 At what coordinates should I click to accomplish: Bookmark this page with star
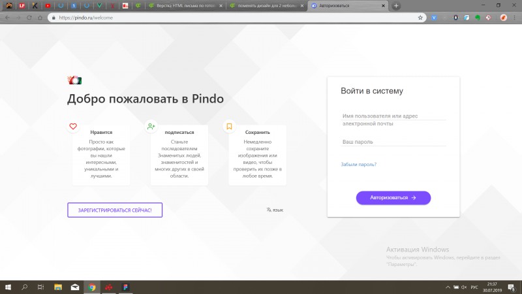pyautogui.click(x=420, y=18)
